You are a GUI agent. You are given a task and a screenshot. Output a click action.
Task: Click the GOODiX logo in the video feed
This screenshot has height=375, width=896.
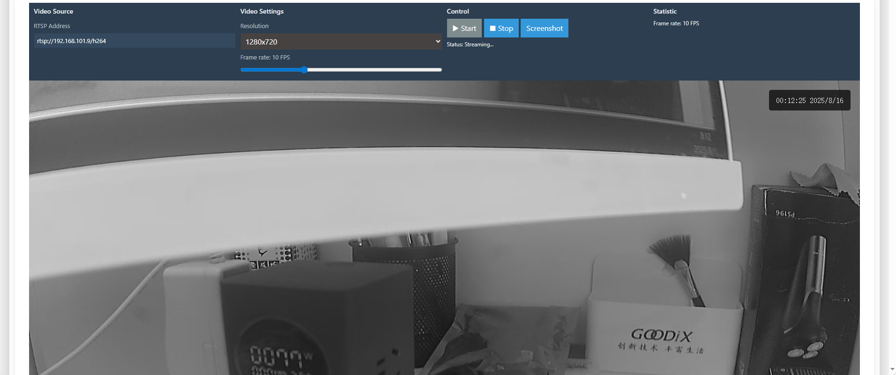[x=661, y=335]
